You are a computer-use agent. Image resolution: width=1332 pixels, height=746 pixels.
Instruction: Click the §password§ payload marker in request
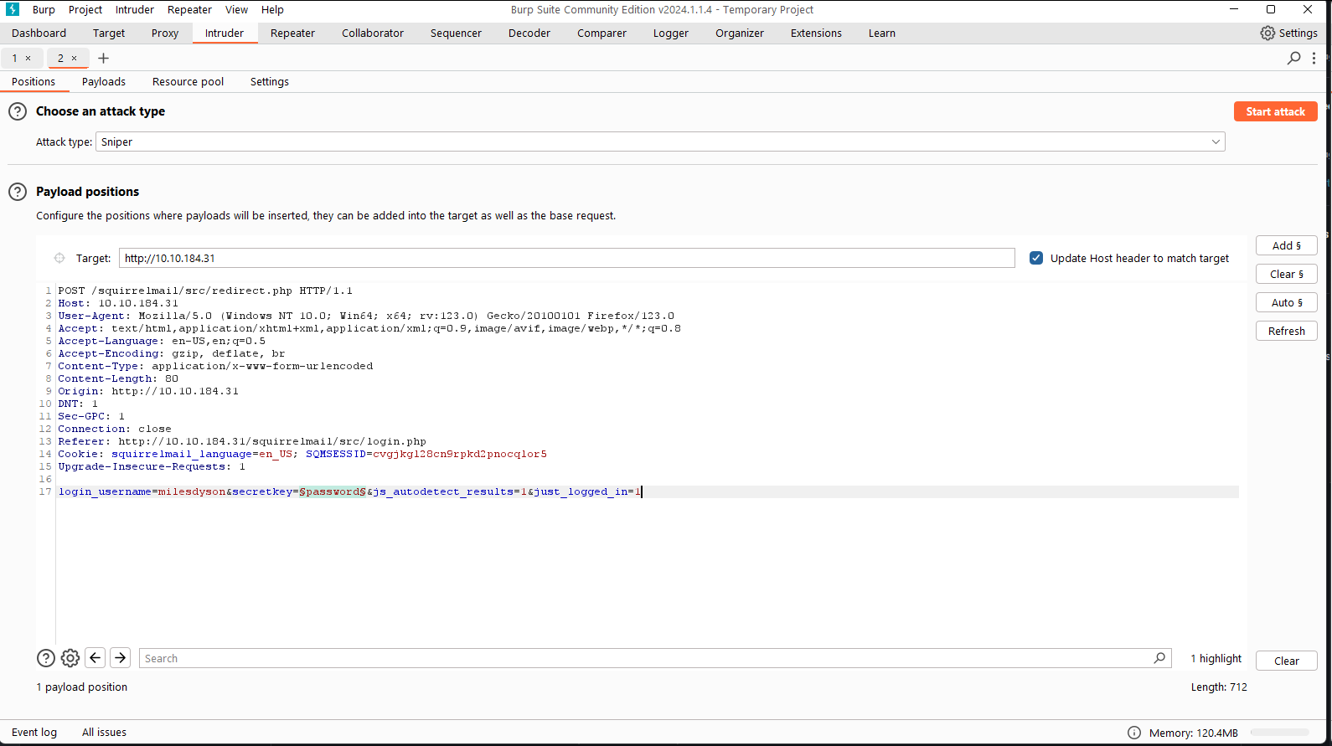[333, 491]
